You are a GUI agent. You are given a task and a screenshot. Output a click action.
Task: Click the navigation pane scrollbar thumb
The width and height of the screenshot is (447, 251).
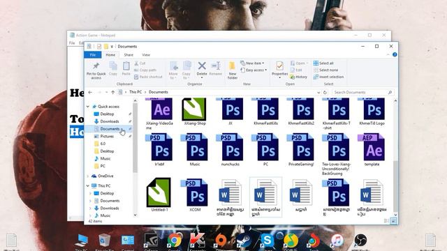135,137
